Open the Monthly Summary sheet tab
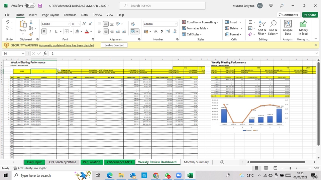Viewport: 321px width, 180px height. click(x=196, y=162)
